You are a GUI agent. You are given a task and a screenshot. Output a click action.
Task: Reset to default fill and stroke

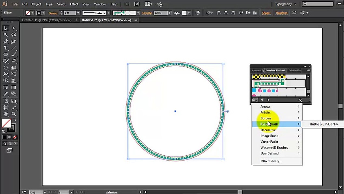click(x=4, y=131)
